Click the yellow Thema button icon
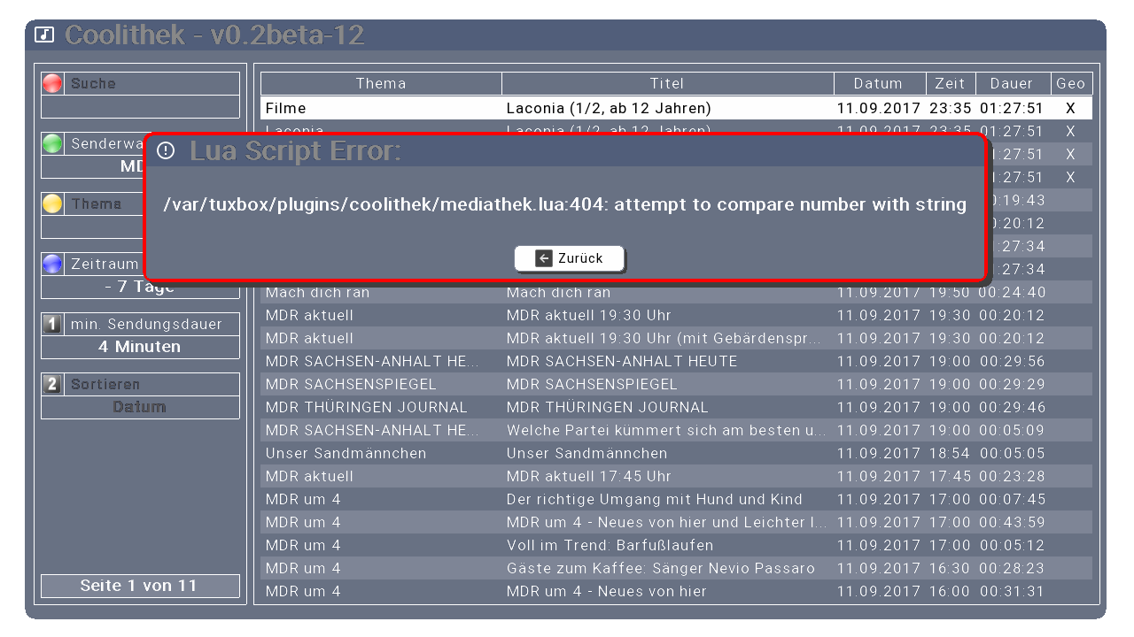 click(x=53, y=204)
